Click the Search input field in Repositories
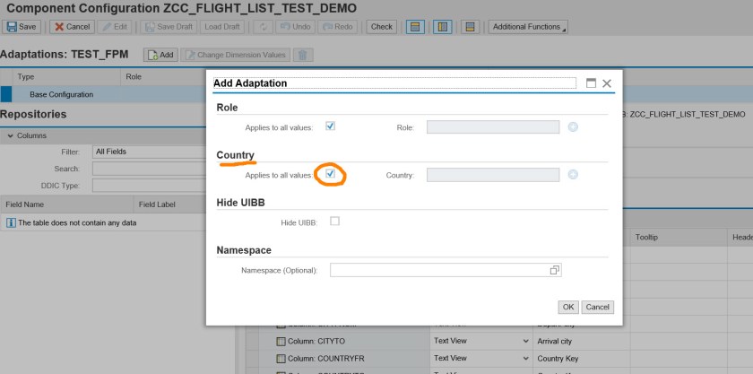 pos(149,169)
